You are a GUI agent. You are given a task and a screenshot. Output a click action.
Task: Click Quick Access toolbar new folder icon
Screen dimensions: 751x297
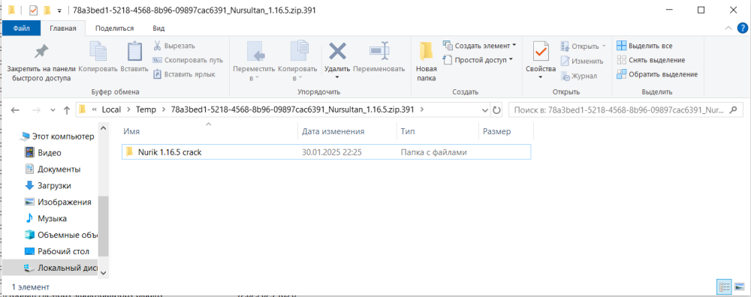coord(47,10)
